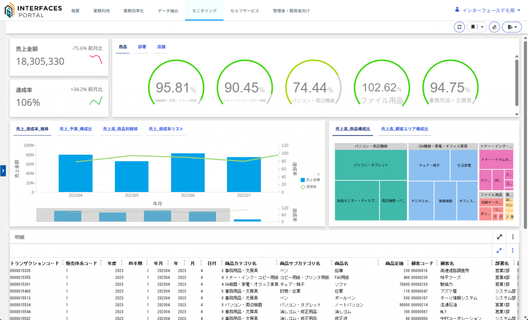Image resolution: width=528 pixels, height=320 pixels.
Task: Open the export options dropdown arrow
Action: [x=516, y=27]
